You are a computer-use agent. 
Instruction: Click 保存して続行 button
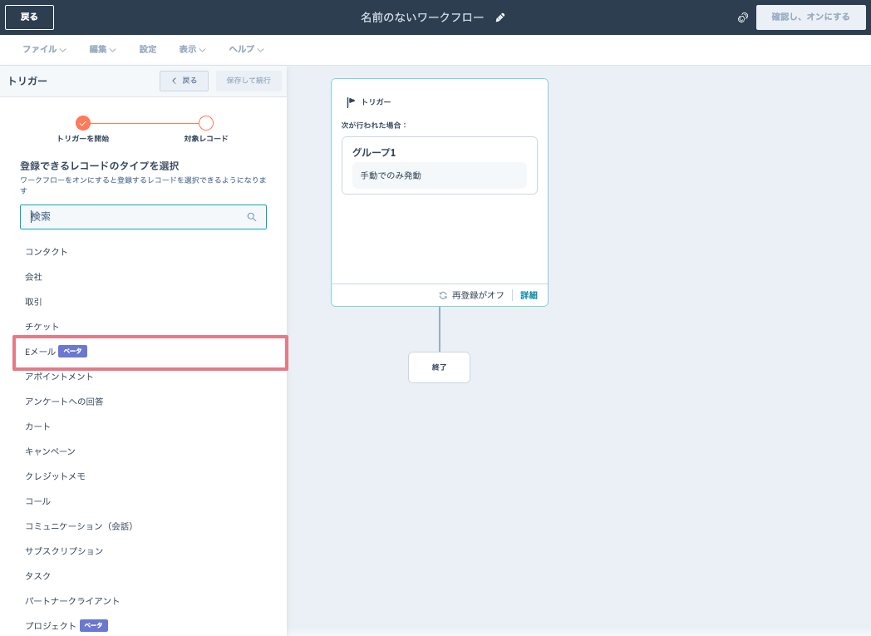pos(249,81)
